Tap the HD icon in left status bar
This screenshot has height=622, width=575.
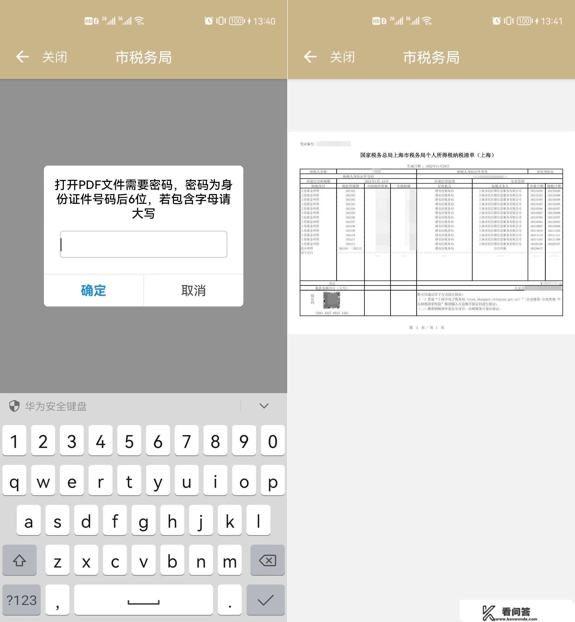click(88, 21)
